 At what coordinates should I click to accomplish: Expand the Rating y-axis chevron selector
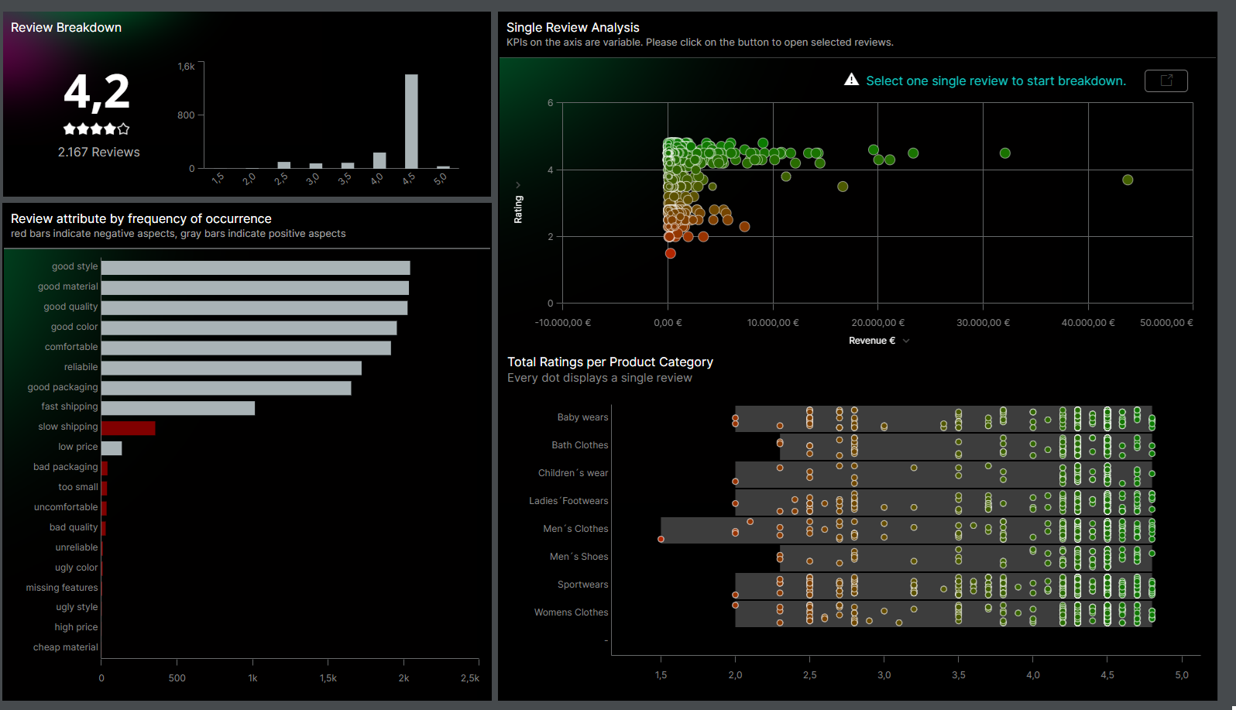coord(518,185)
